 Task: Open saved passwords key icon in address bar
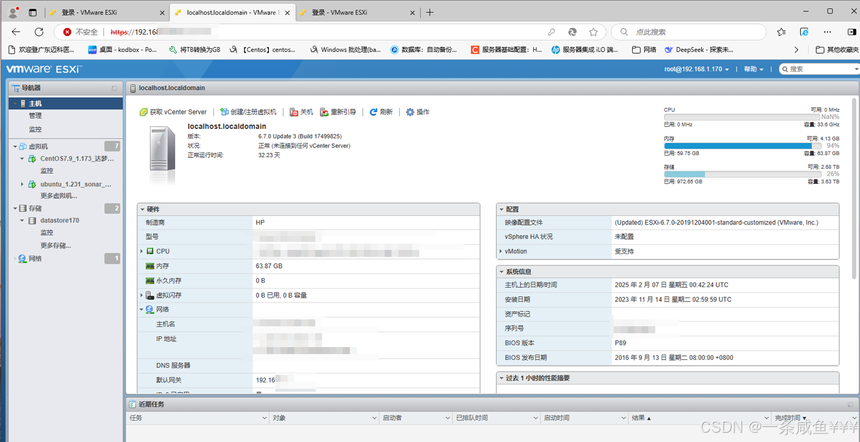(552, 32)
